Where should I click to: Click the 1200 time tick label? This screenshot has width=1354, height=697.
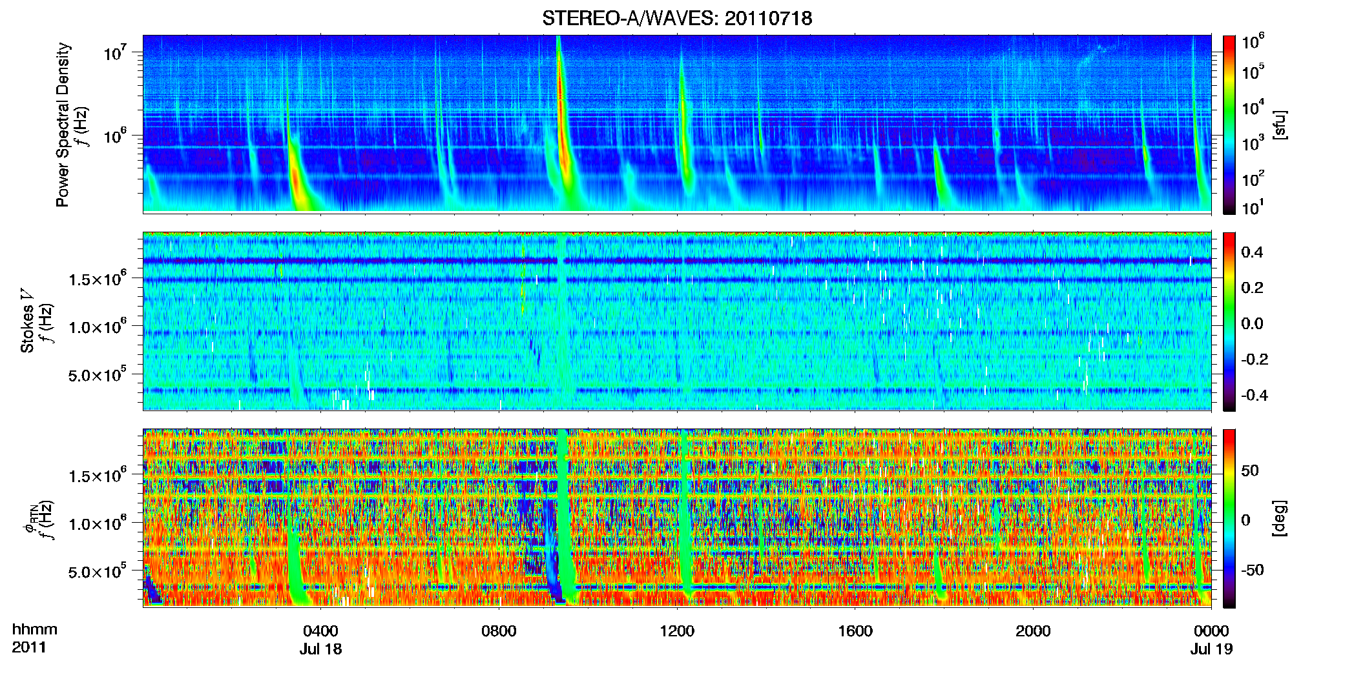click(677, 631)
